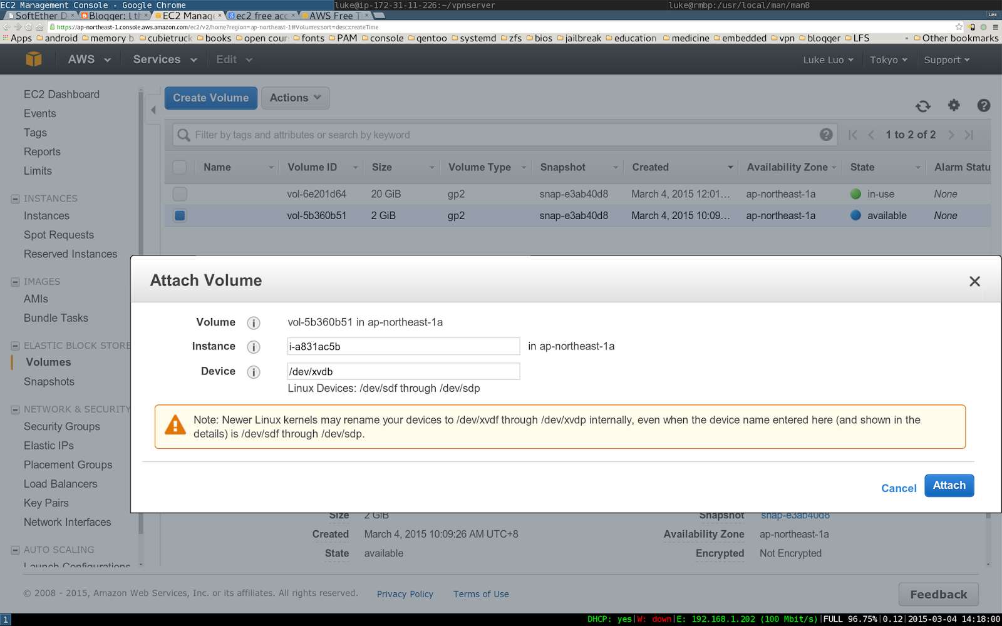
Task: Show info tooltip for the Instance field
Action: pyautogui.click(x=254, y=347)
